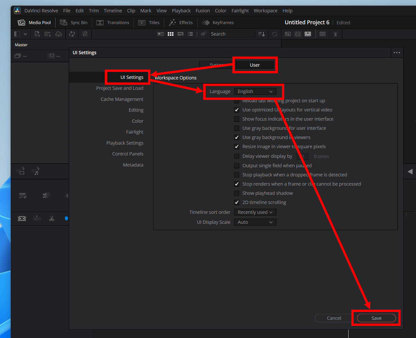Click the media pool sort icon
Image resolution: width=416 pixels, height=338 pixels.
tap(262, 34)
